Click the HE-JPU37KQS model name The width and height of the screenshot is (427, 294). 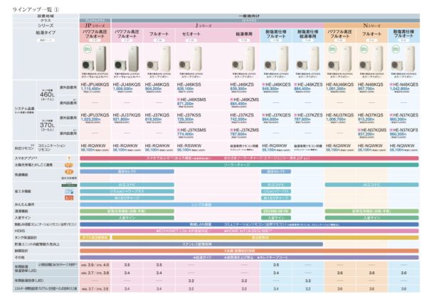(x=95, y=115)
